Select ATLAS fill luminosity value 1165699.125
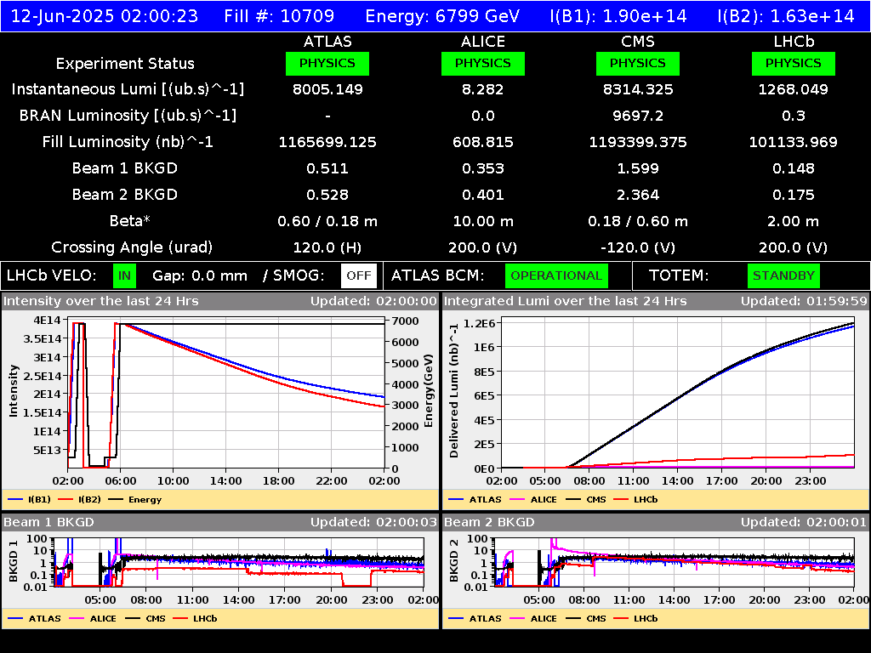 click(327, 142)
